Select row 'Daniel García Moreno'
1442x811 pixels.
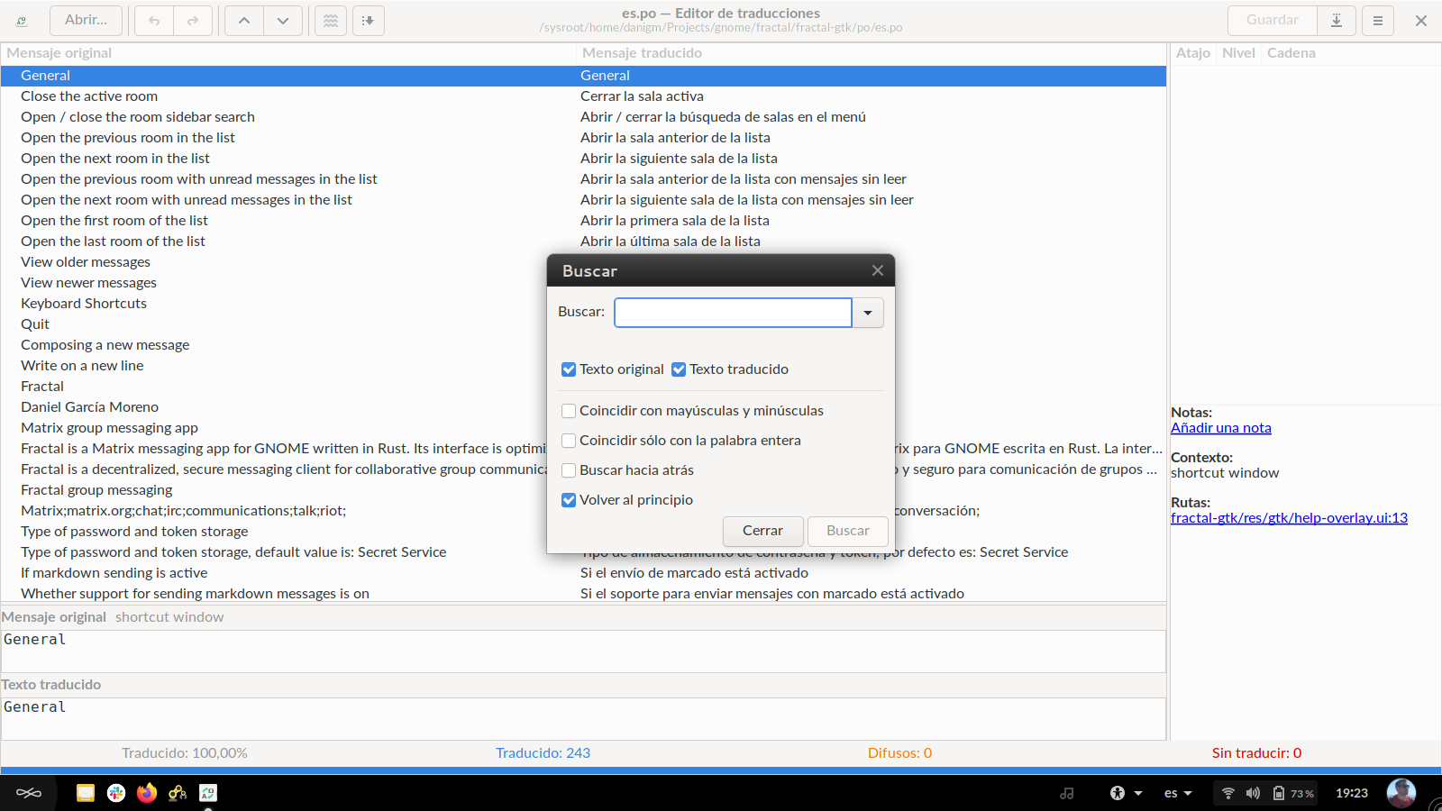tap(274, 407)
